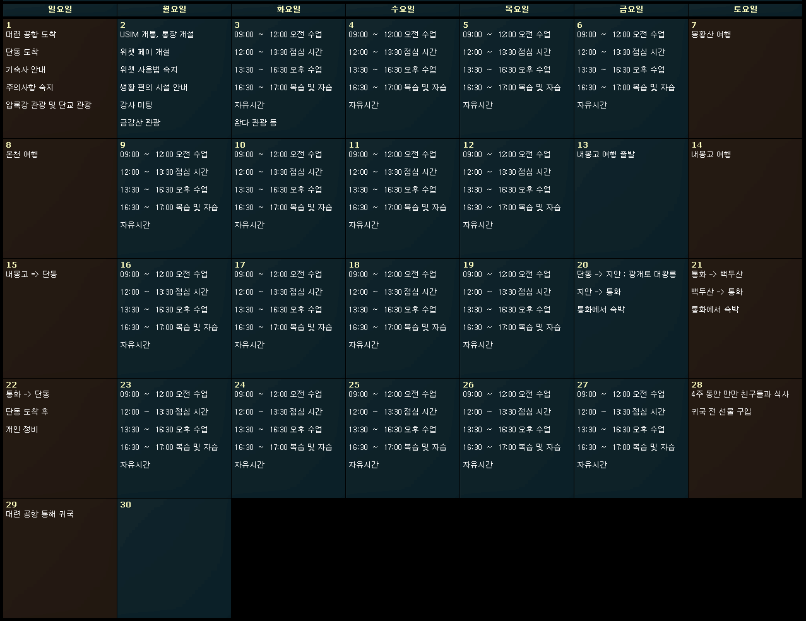The width and height of the screenshot is (806, 621).
Task: Select '단동 -> 지안 : 광개토 대왕릉' entry
Action: (627, 275)
